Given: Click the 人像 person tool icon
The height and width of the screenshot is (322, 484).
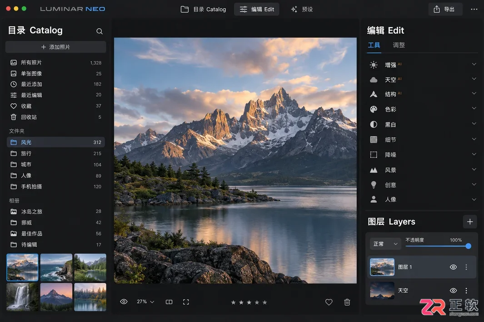Looking at the screenshot, I should click(x=374, y=200).
